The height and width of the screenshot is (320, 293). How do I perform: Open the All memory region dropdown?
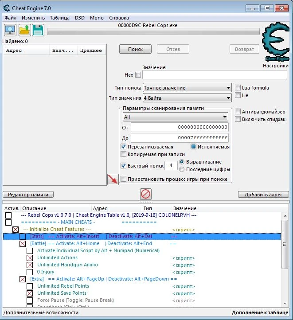click(176, 117)
